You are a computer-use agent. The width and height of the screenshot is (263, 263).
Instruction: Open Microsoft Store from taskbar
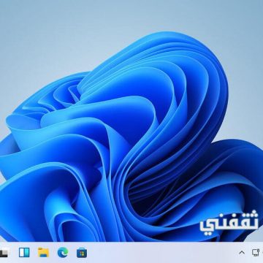(x=82, y=253)
